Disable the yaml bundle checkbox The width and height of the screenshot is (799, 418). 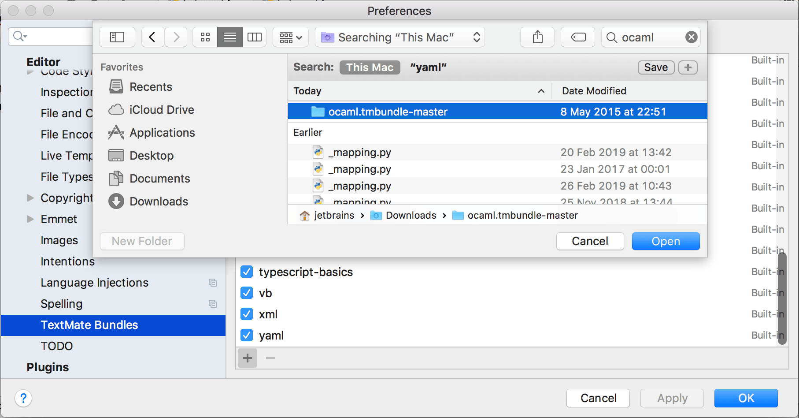point(247,336)
